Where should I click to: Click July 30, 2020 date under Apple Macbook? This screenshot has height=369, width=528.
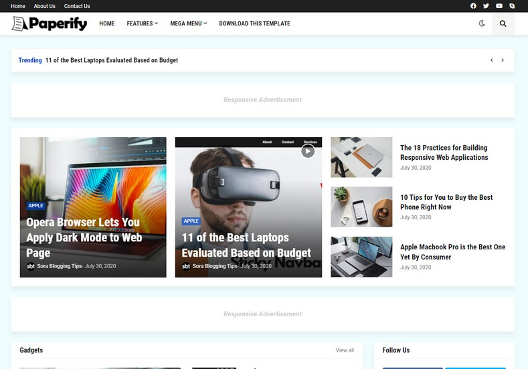(416, 267)
